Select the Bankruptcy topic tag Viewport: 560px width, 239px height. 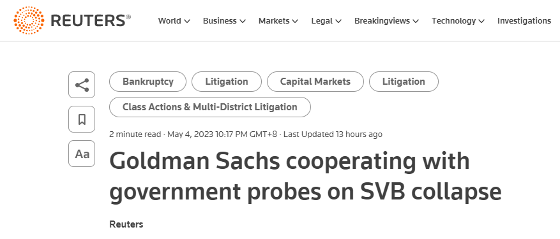[x=148, y=82]
